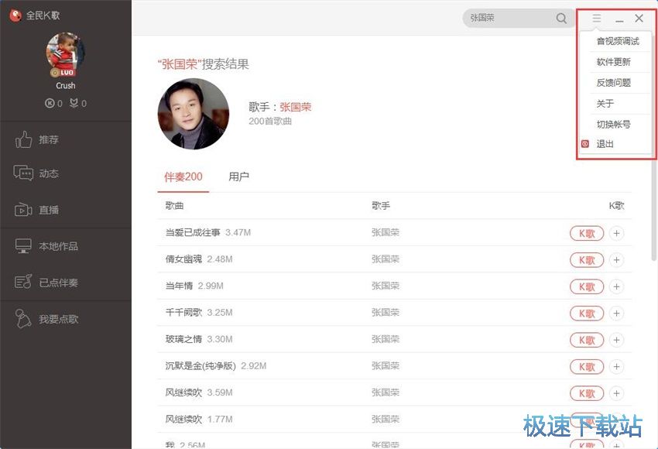Add 玻璃之情 with plus icon

pos(616,340)
